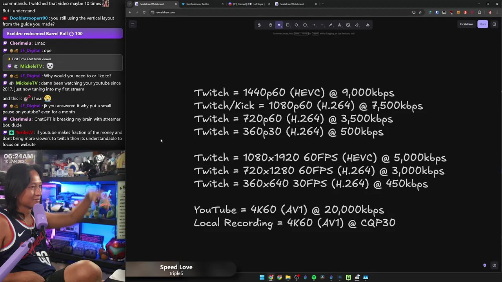Select the Line drawing tool
The image size is (502, 282).
click(322, 25)
